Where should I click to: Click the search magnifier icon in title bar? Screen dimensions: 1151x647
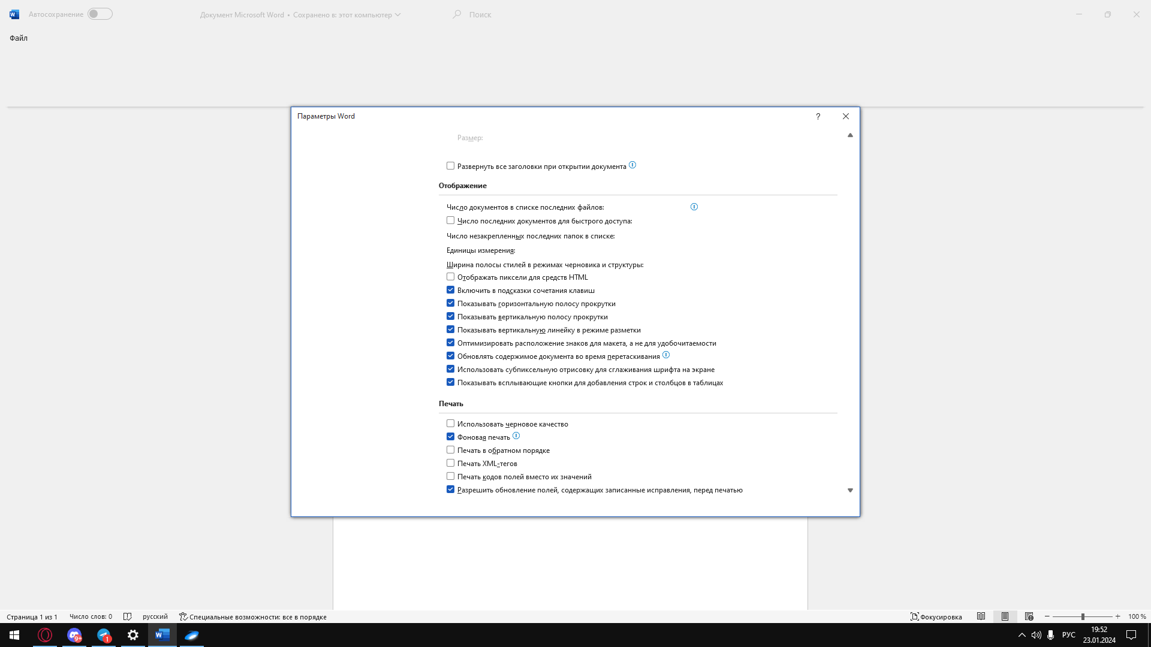pos(457,14)
